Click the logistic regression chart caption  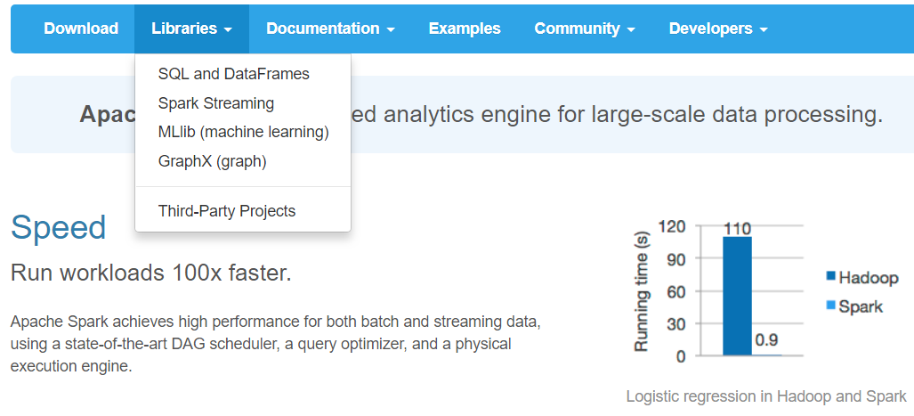(x=766, y=396)
